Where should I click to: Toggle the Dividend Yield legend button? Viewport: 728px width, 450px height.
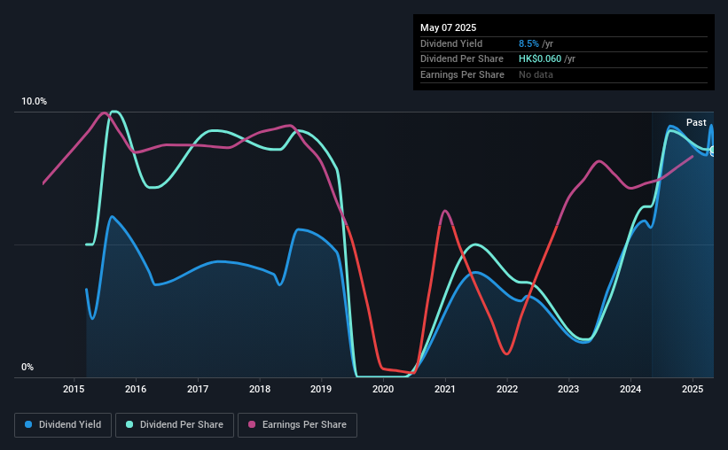click(x=63, y=425)
